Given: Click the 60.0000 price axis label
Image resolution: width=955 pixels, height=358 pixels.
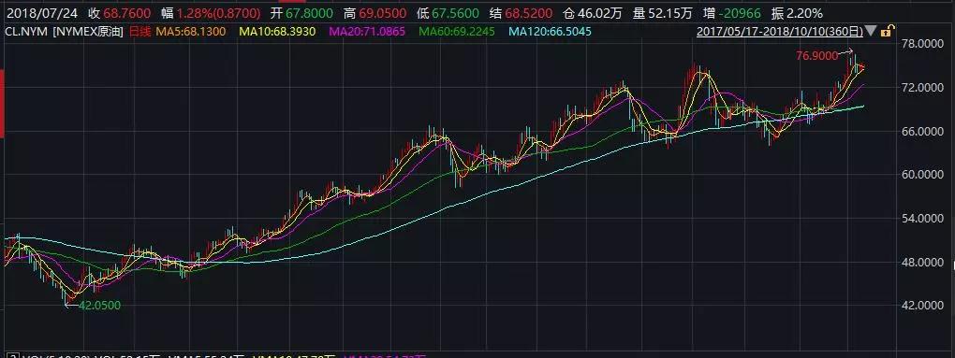Looking at the screenshot, I should point(923,175).
